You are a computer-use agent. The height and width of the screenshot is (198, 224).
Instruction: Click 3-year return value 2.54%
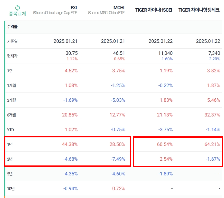[166, 159]
